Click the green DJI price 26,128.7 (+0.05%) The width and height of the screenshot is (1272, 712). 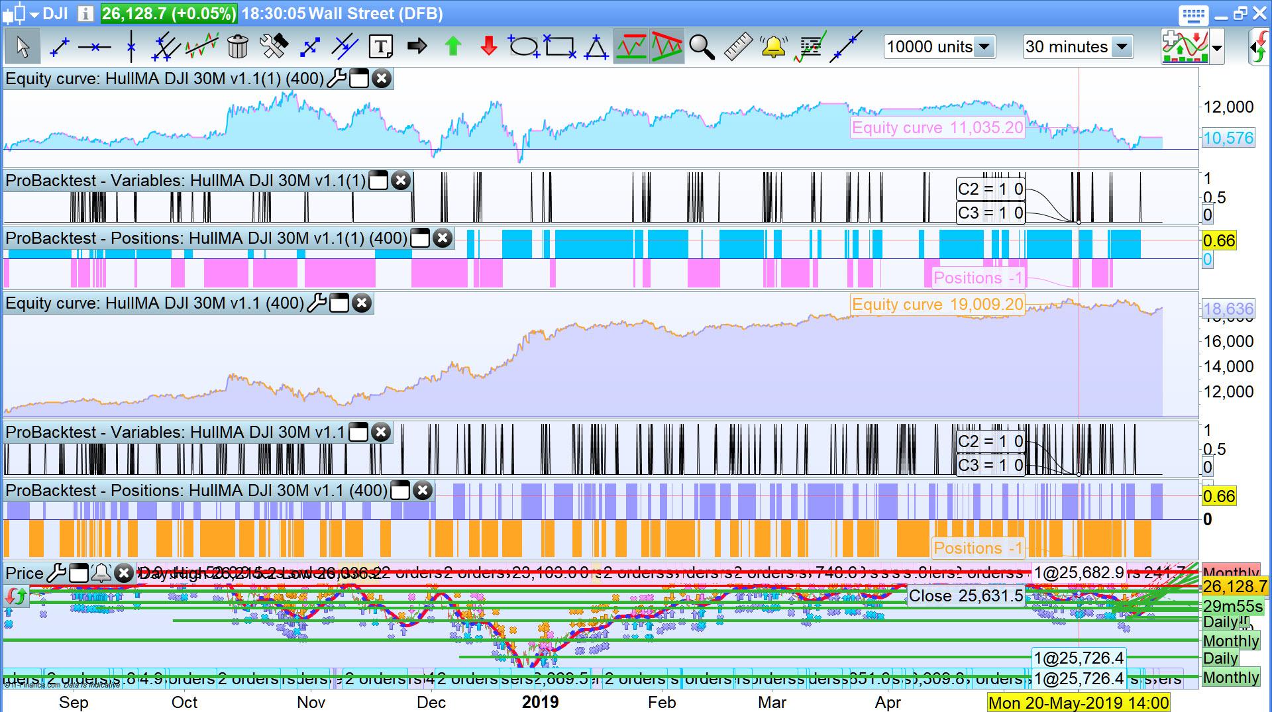tap(169, 14)
